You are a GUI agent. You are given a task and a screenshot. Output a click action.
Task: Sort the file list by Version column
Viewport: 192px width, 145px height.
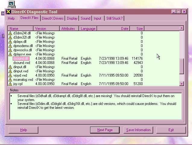[x=46, y=29]
